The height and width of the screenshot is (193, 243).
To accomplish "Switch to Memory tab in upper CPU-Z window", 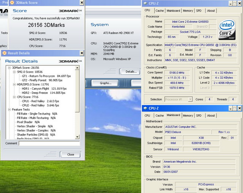I will pos(188,11).
